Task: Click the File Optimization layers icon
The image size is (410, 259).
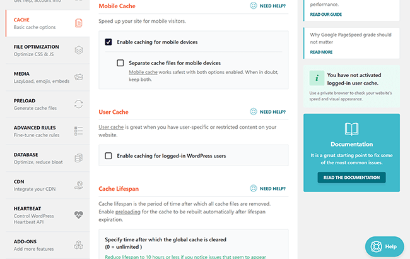Action: 79,50
